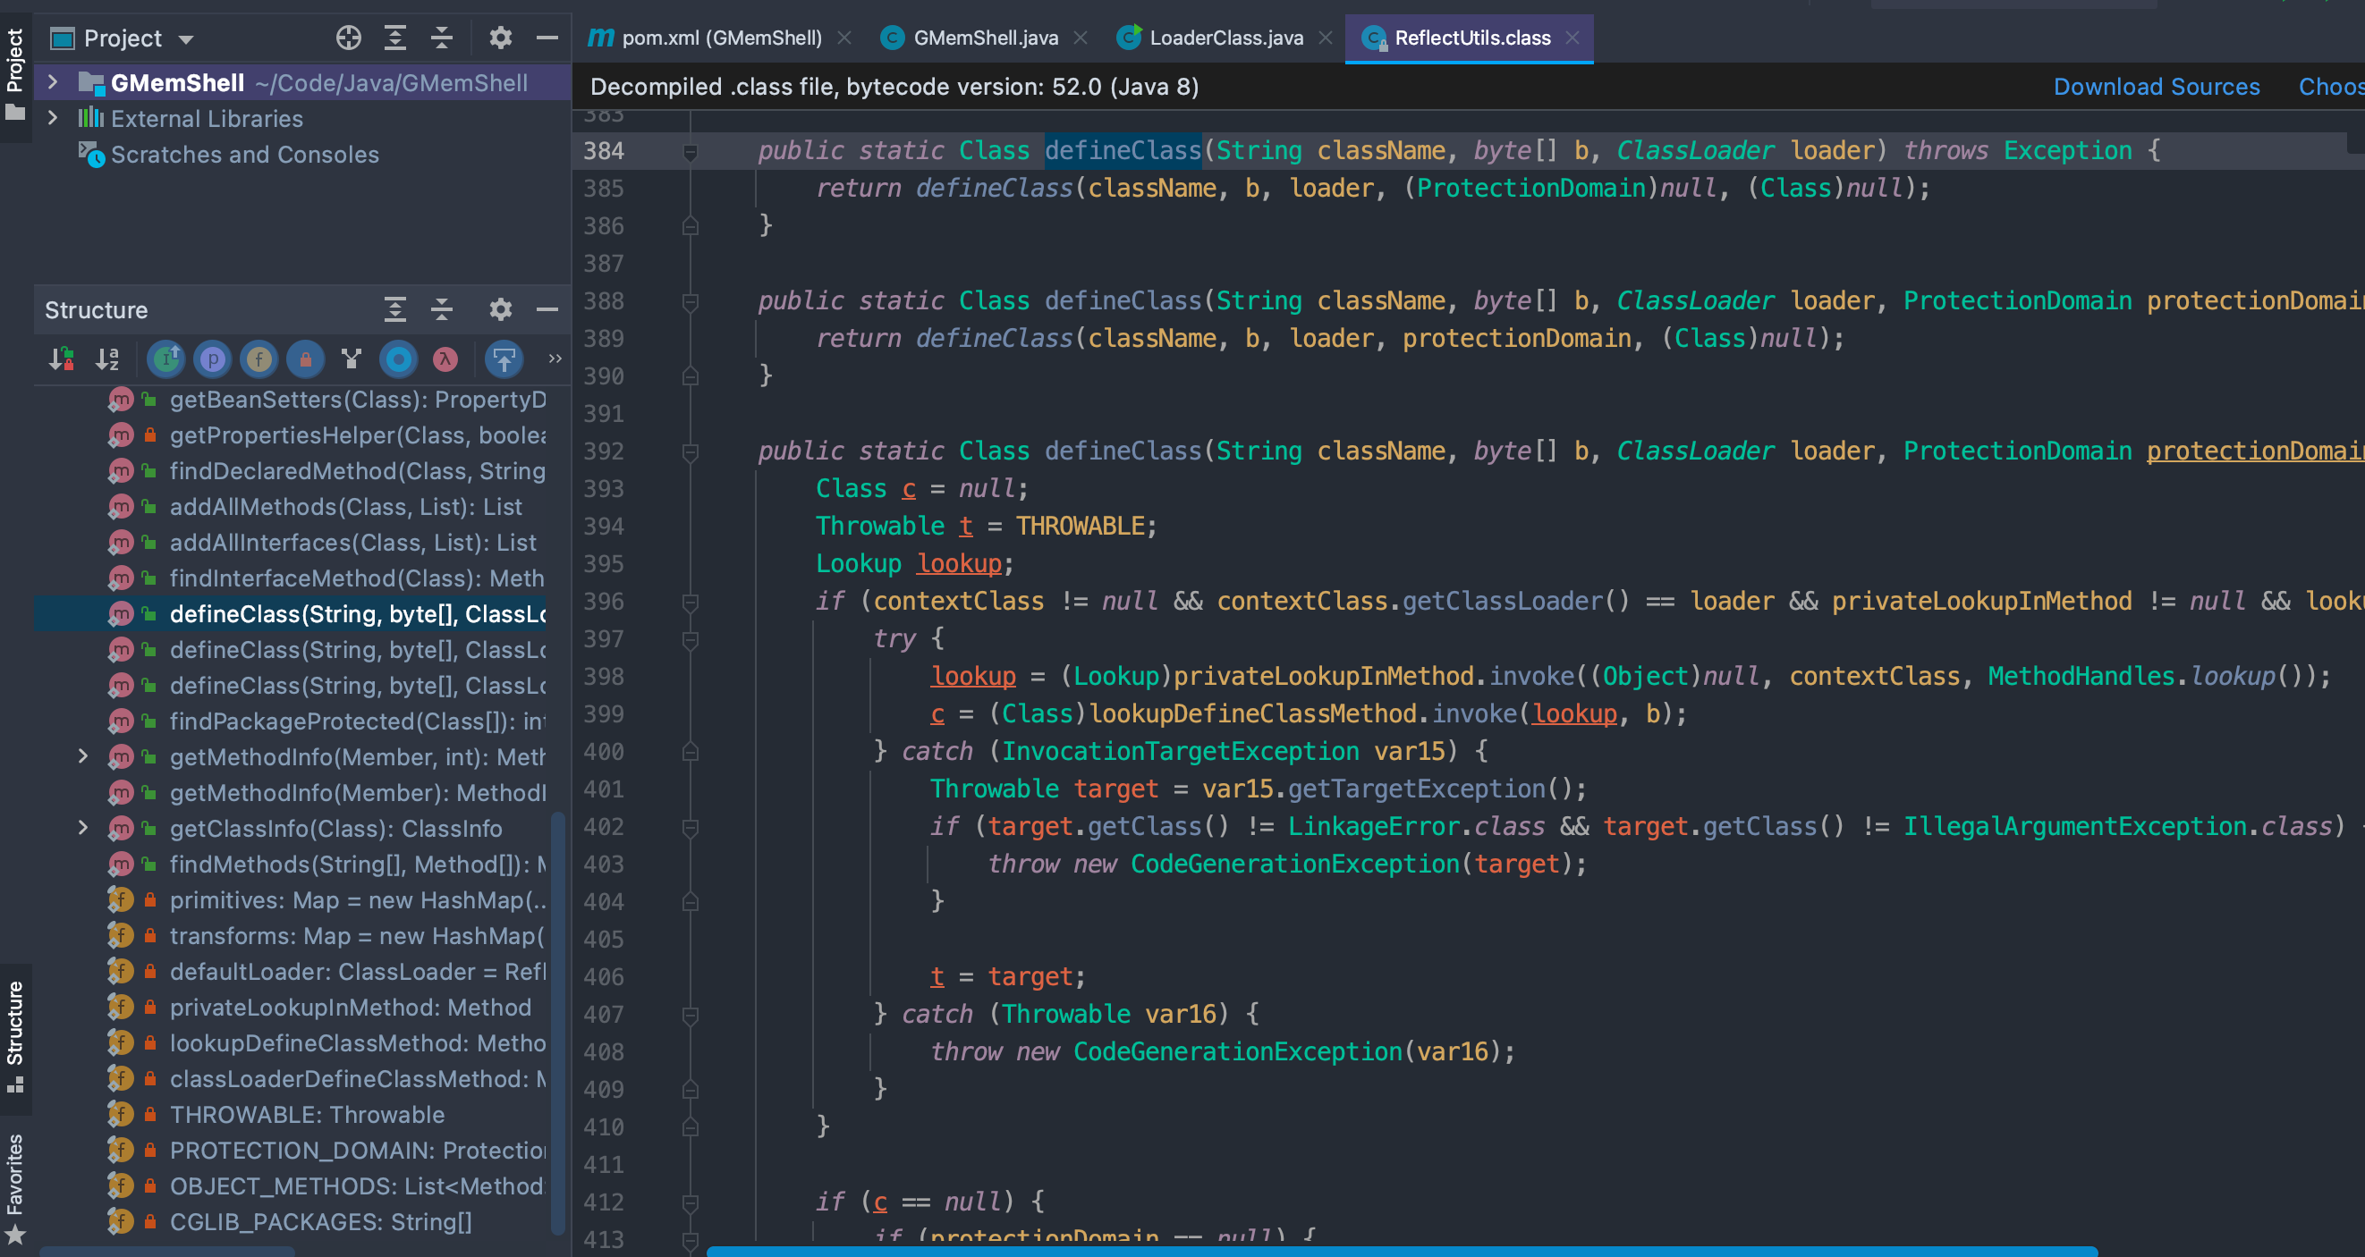Collapse the if block fold at line 396

click(x=691, y=602)
